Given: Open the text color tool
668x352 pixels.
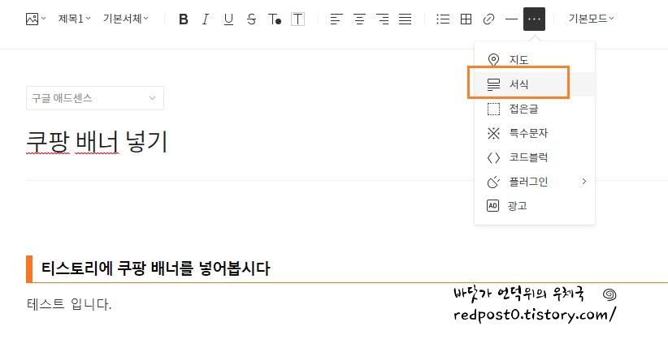Looking at the screenshot, I should coord(275,19).
